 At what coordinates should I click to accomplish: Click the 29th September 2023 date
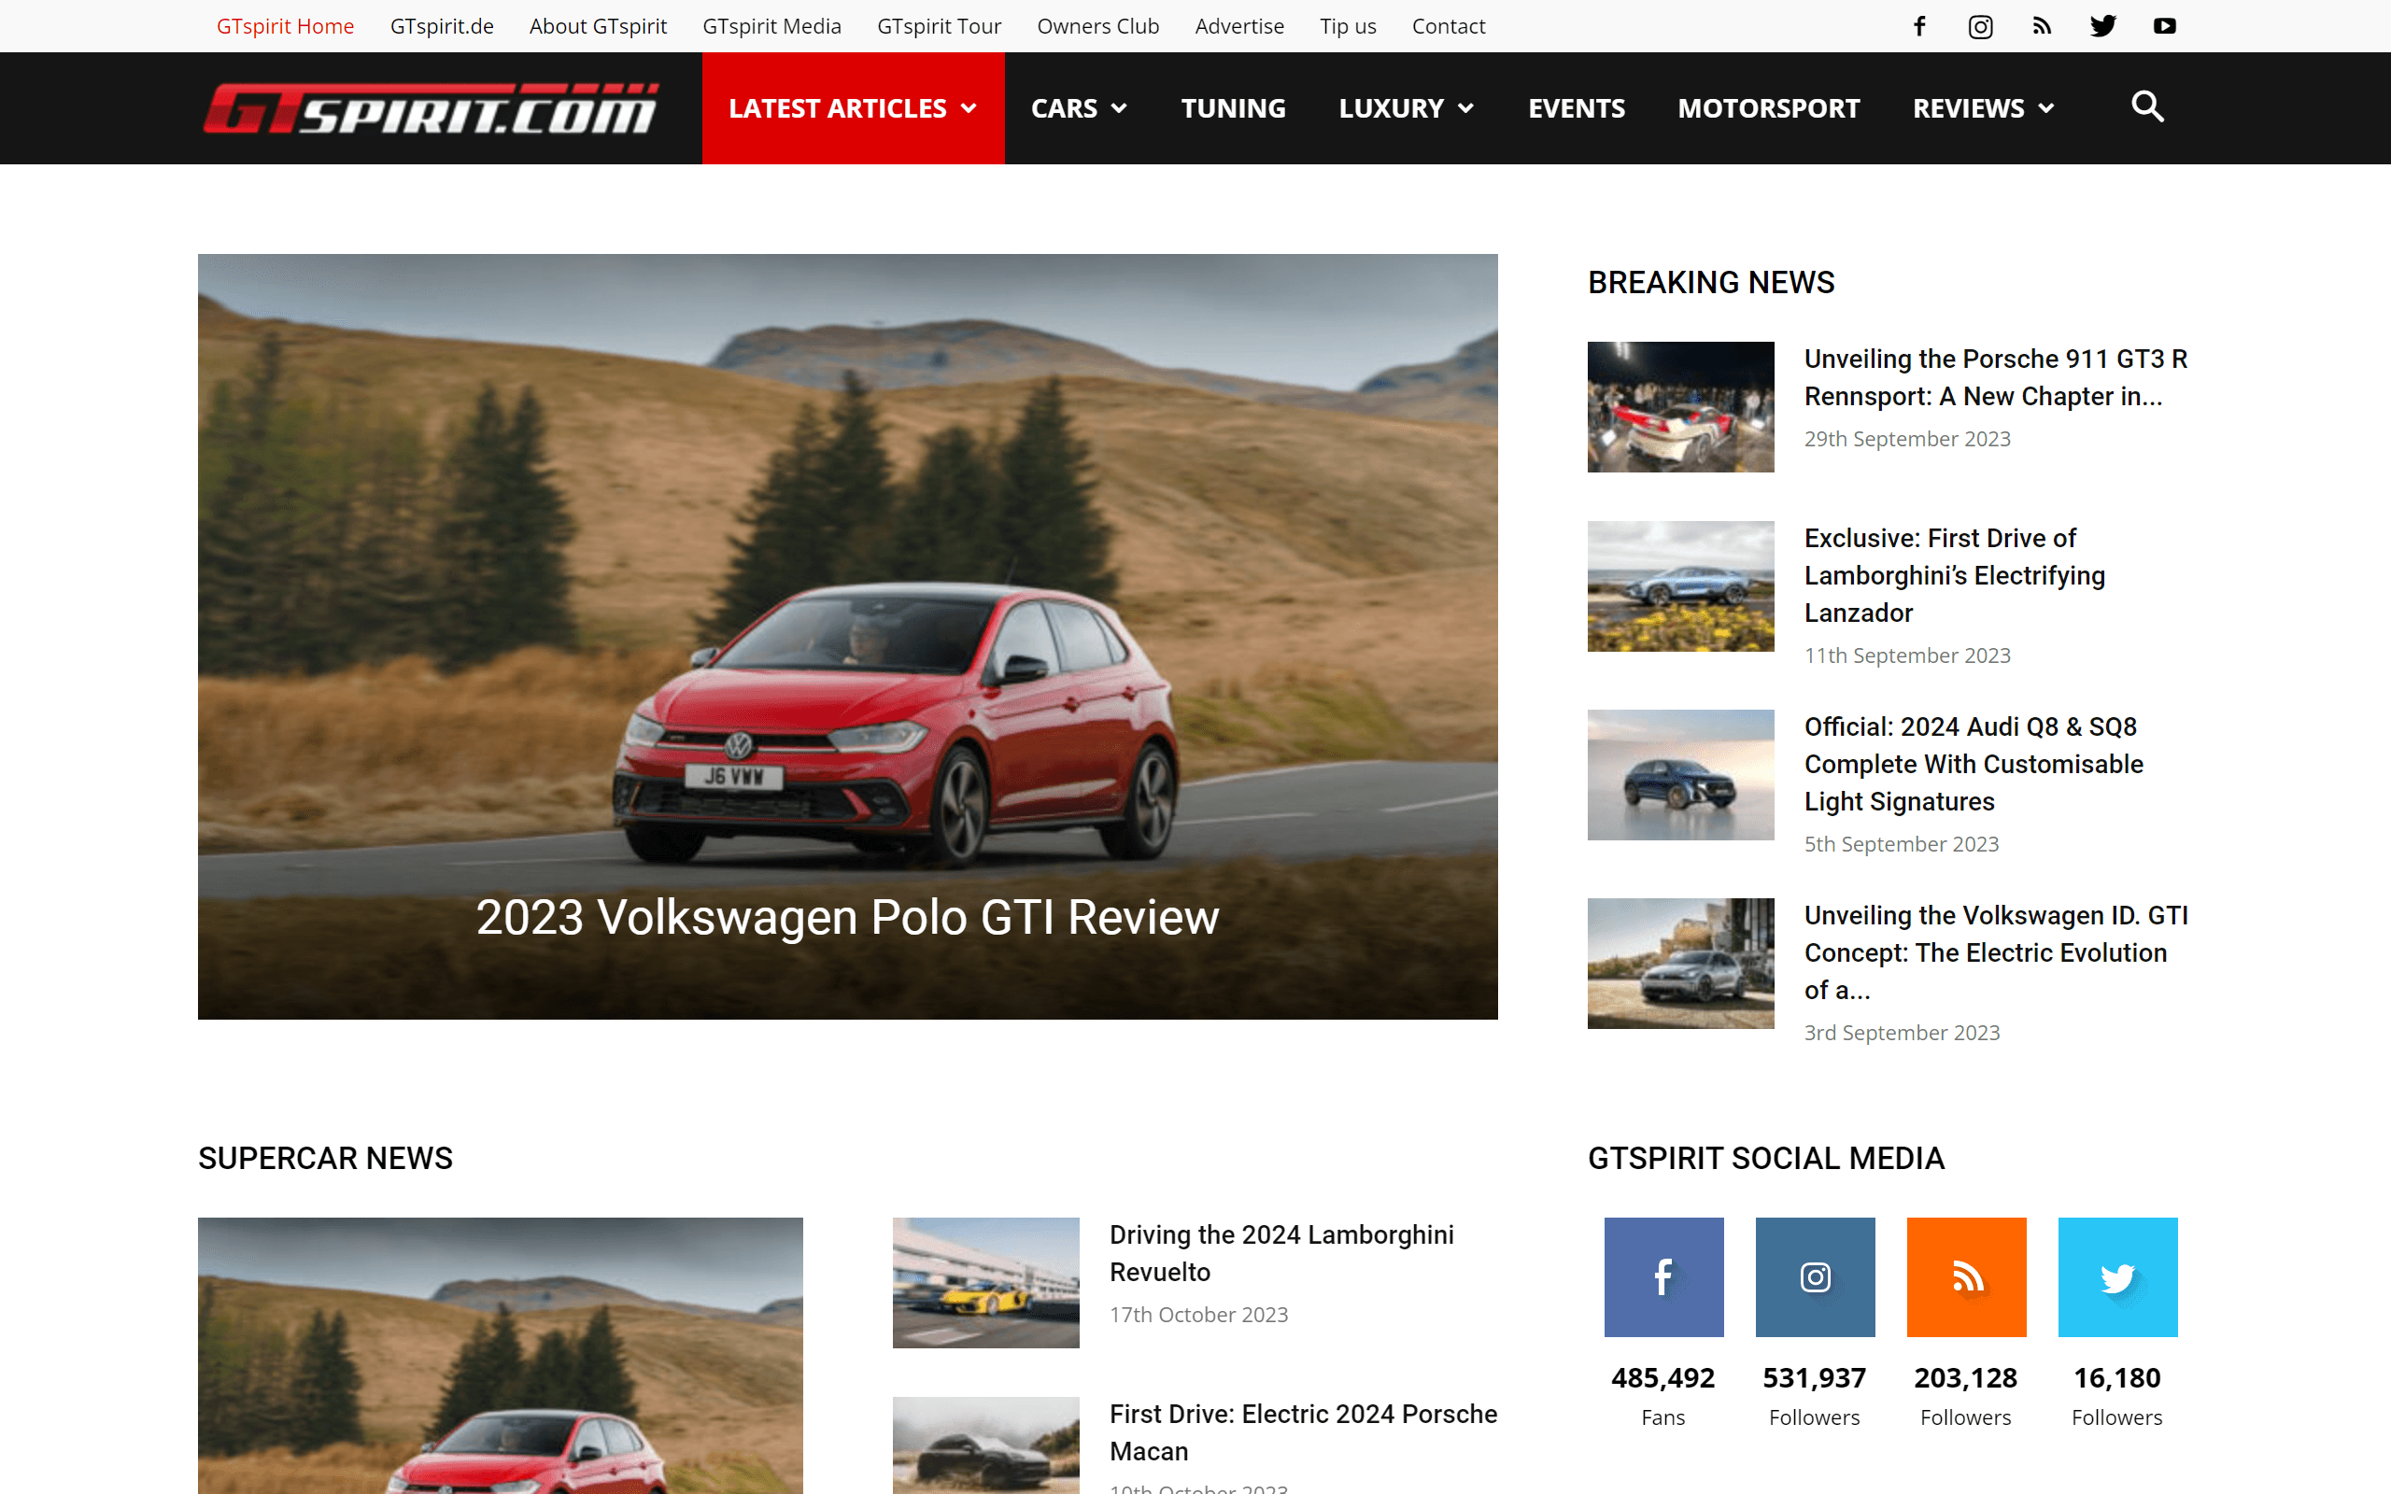pos(1907,439)
